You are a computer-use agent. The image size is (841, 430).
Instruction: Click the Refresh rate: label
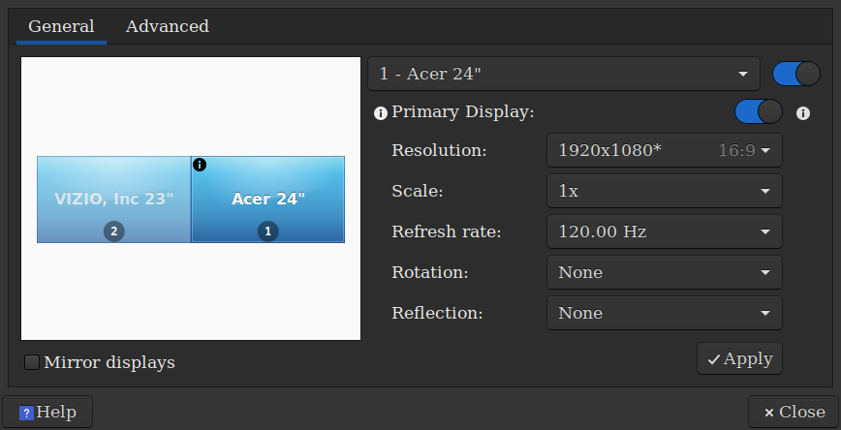447,231
